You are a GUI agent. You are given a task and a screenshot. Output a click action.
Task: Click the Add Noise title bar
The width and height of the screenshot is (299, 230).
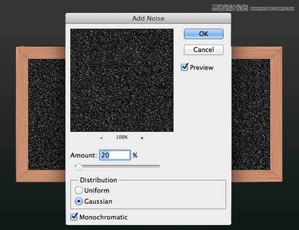coord(149,18)
